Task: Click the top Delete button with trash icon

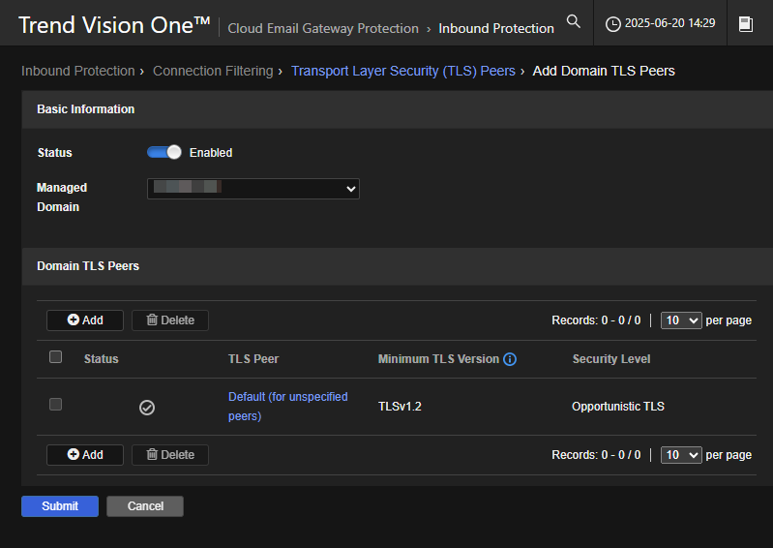Action: (170, 320)
